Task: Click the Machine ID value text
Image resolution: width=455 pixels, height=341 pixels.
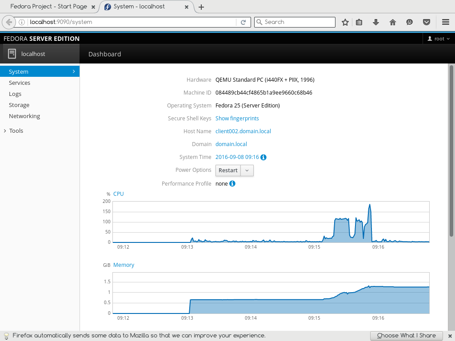Action: [x=264, y=93]
